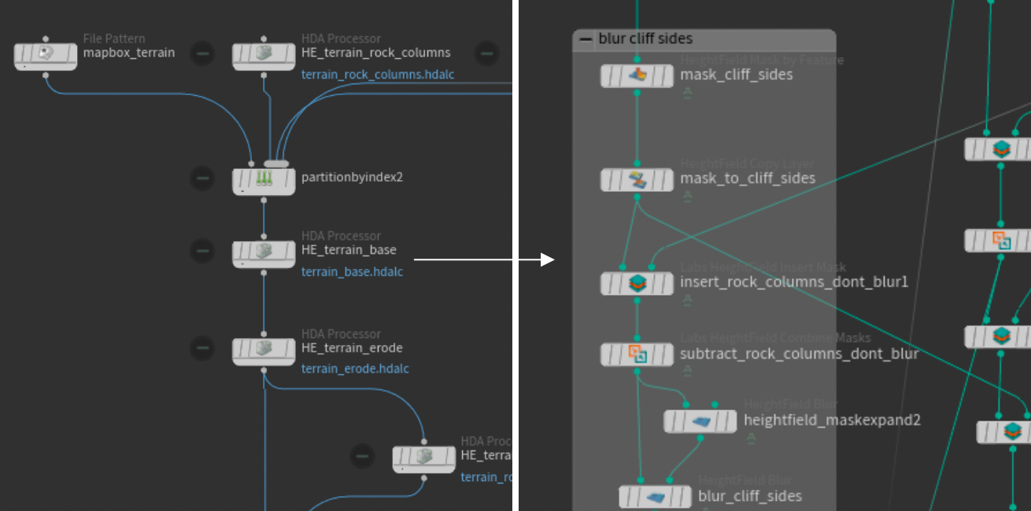
Task: Click the insert_rock_columns_dont_blur1 node icon
Action: coord(637,283)
